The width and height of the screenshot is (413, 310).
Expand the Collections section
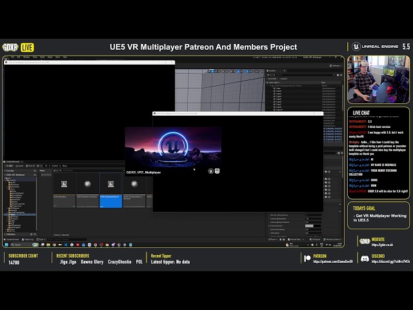tap(5, 234)
